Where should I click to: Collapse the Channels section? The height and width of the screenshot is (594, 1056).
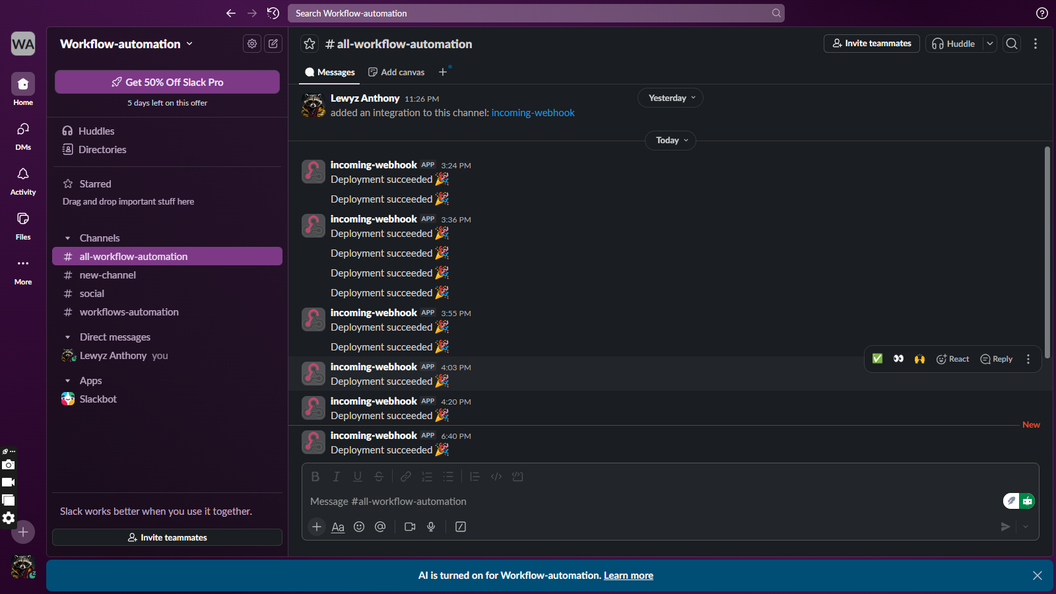click(x=68, y=238)
